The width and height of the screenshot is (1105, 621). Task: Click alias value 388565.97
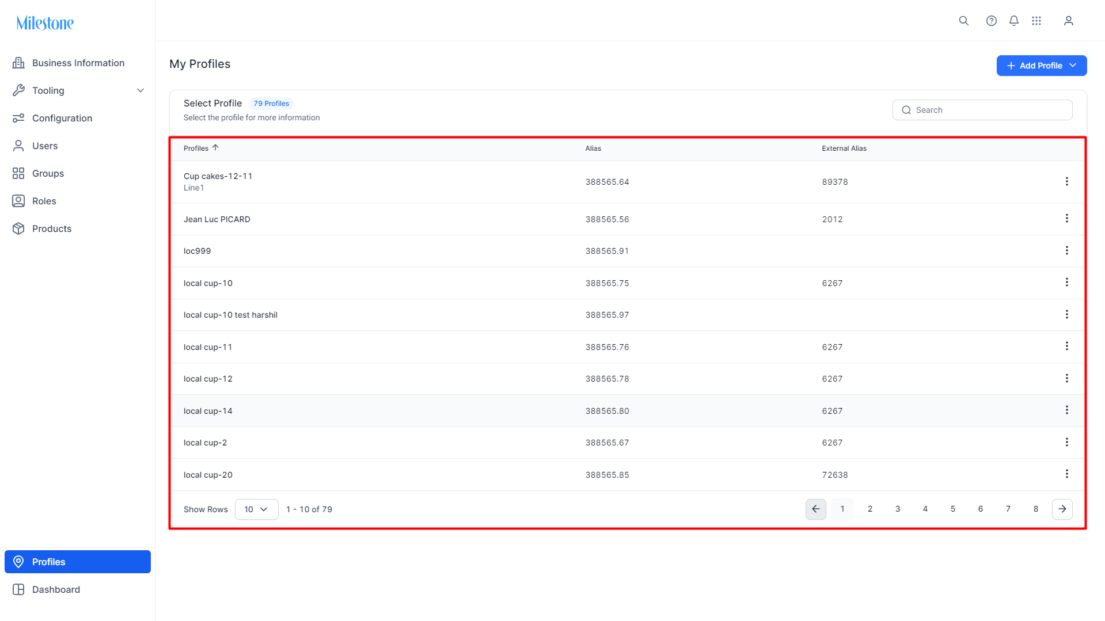tap(607, 315)
